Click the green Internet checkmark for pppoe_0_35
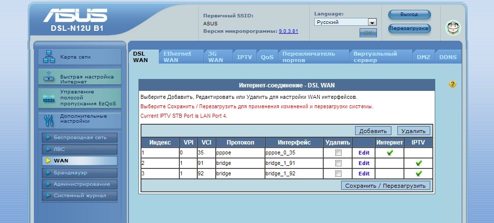The width and height of the screenshot is (494, 223). (x=389, y=152)
